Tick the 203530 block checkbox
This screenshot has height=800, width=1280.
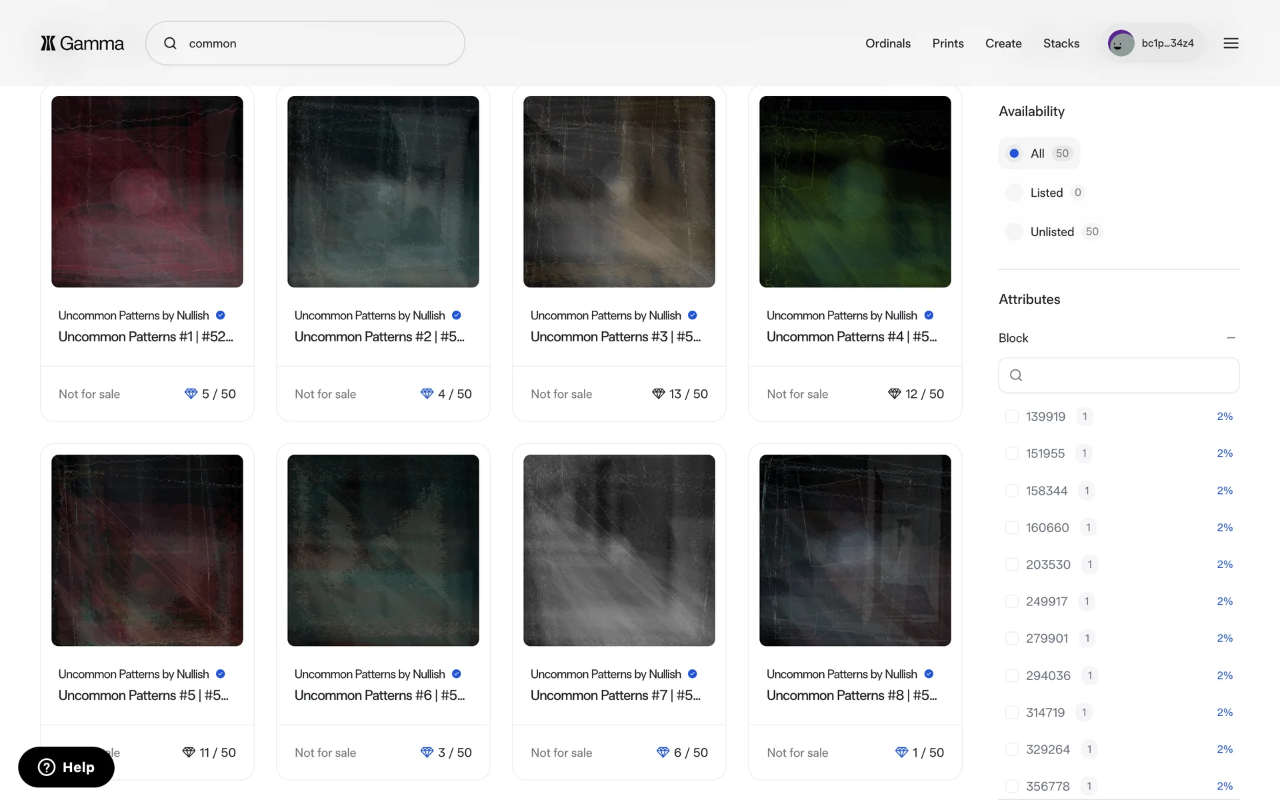coord(1011,565)
